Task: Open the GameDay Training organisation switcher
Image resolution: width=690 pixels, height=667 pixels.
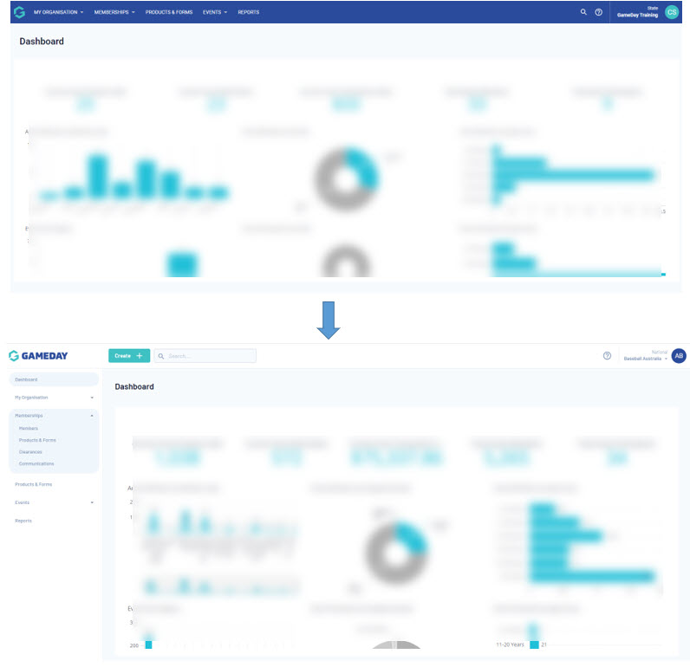Action: (637, 12)
